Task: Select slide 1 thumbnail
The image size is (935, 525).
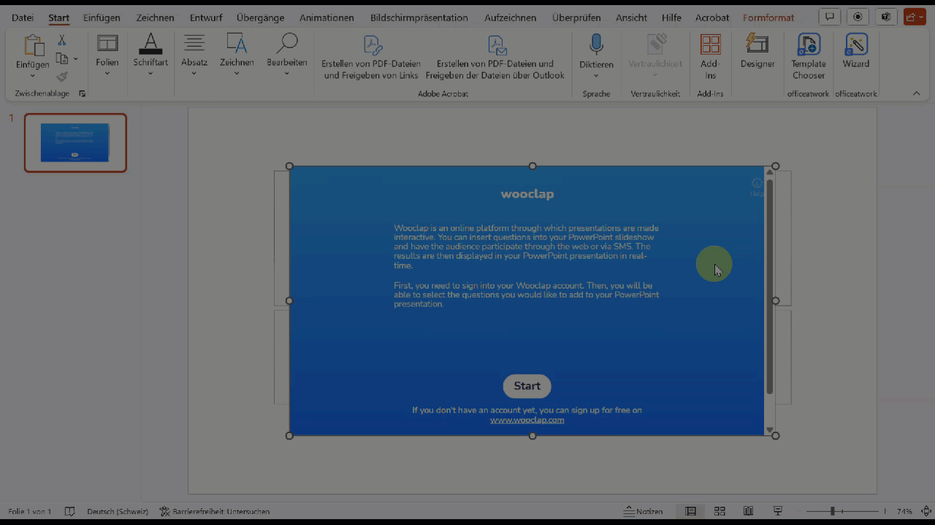Action: (75, 143)
